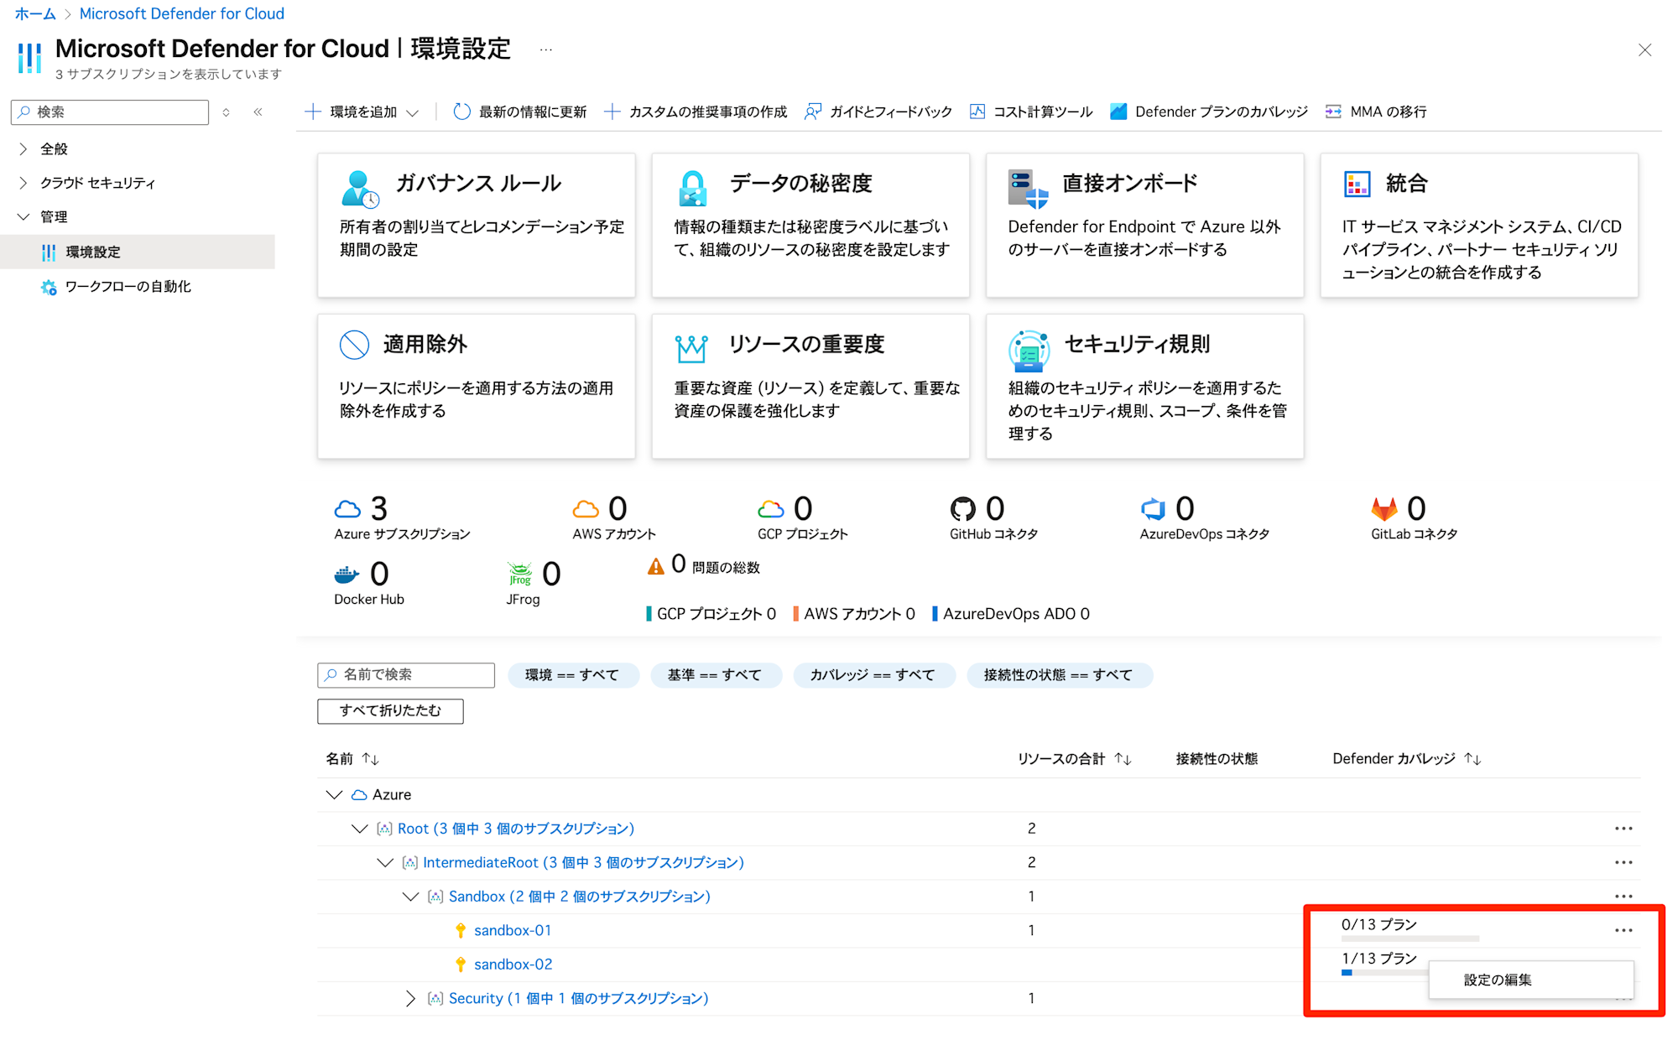This screenshot has height=1040, width=1678.
Task: Click the sidebar expand/collapse updown icon
Action: click(226, 112)
